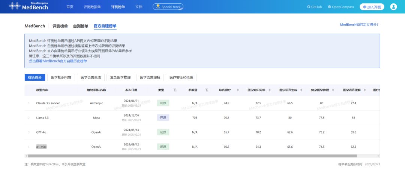Click the 70.8 overall score

pos(226,118)
